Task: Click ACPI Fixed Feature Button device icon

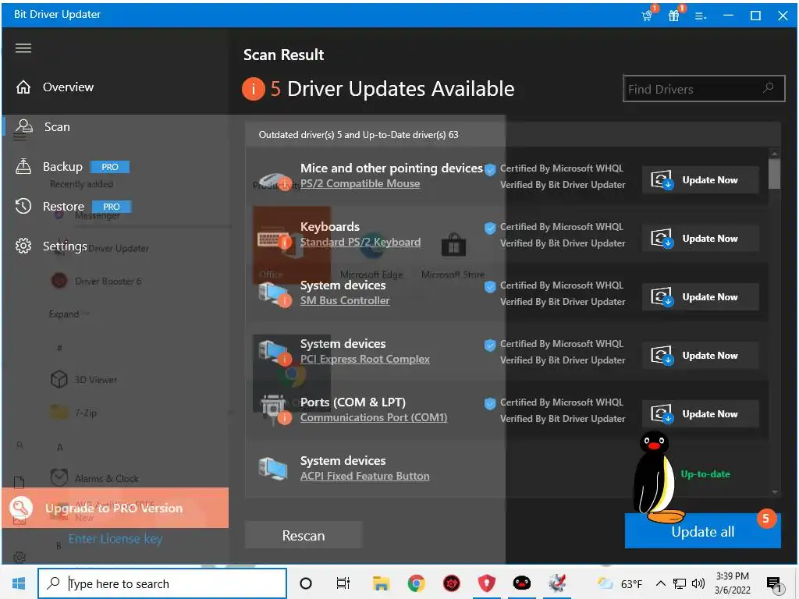Action: tap(272, 469)
